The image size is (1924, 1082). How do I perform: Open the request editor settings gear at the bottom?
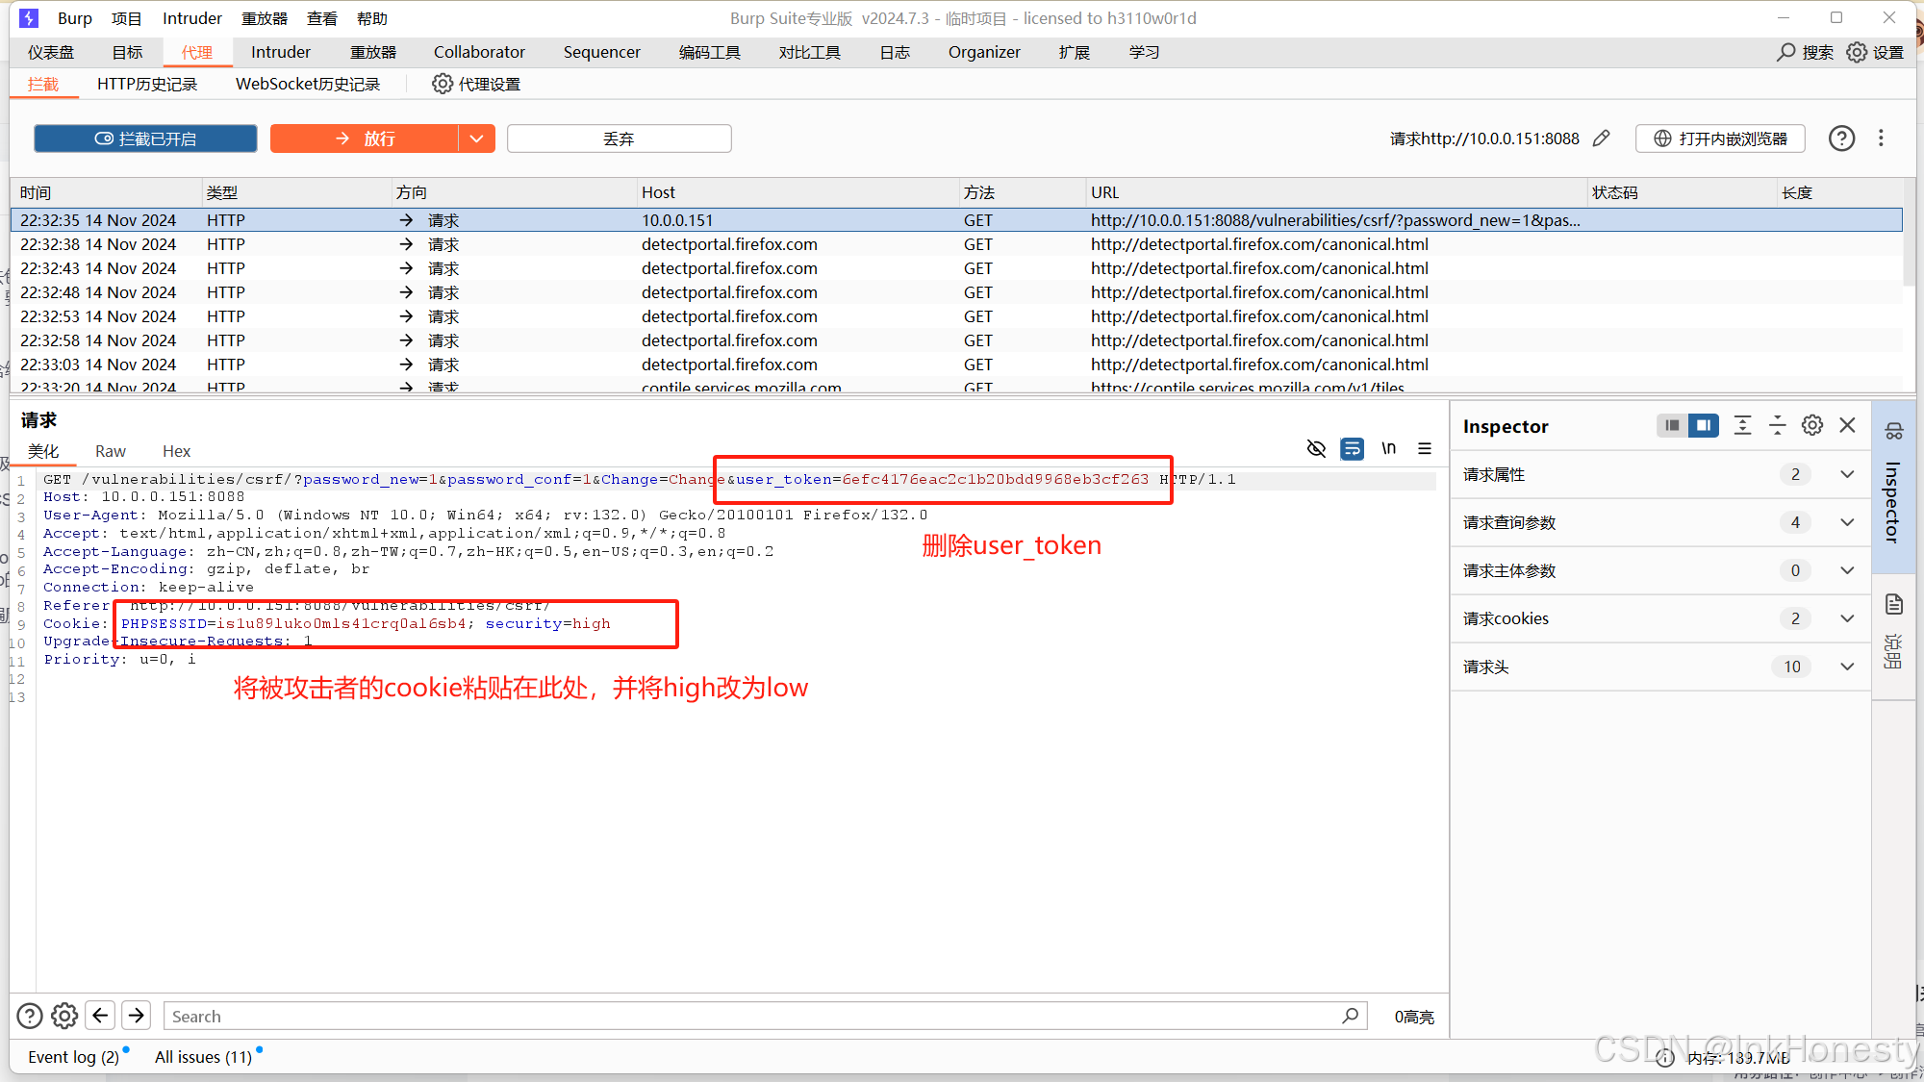[x=64, y=1016]
